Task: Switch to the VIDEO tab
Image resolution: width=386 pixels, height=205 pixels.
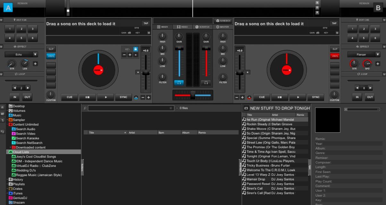Action: coord(182,27)
